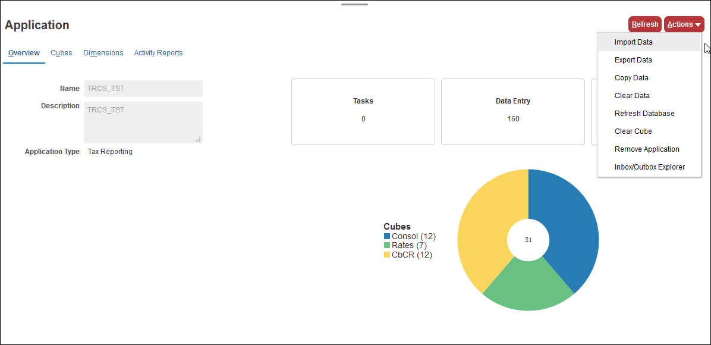Viewport: 711px width, 345px height.
Task: Select Import Data from the Actions menu
Action: coord(633,42)
